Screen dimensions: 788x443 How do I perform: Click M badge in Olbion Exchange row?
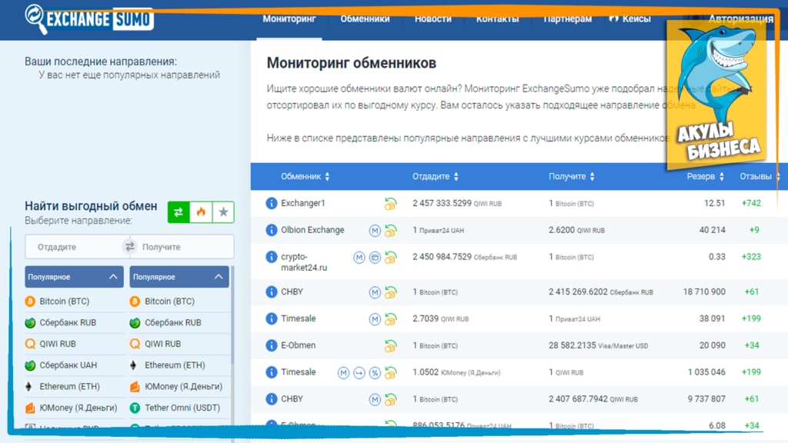pos(375,231)
